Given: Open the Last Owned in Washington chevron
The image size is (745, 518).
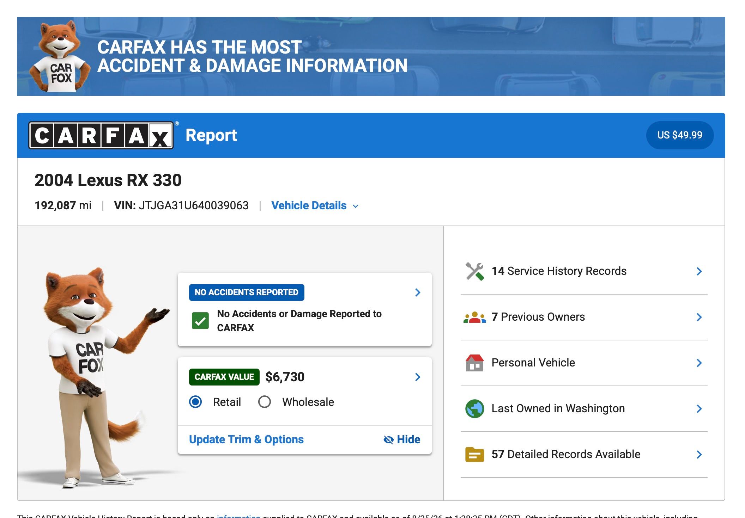Looking at the screenshot, I should (x=699, y=409).
